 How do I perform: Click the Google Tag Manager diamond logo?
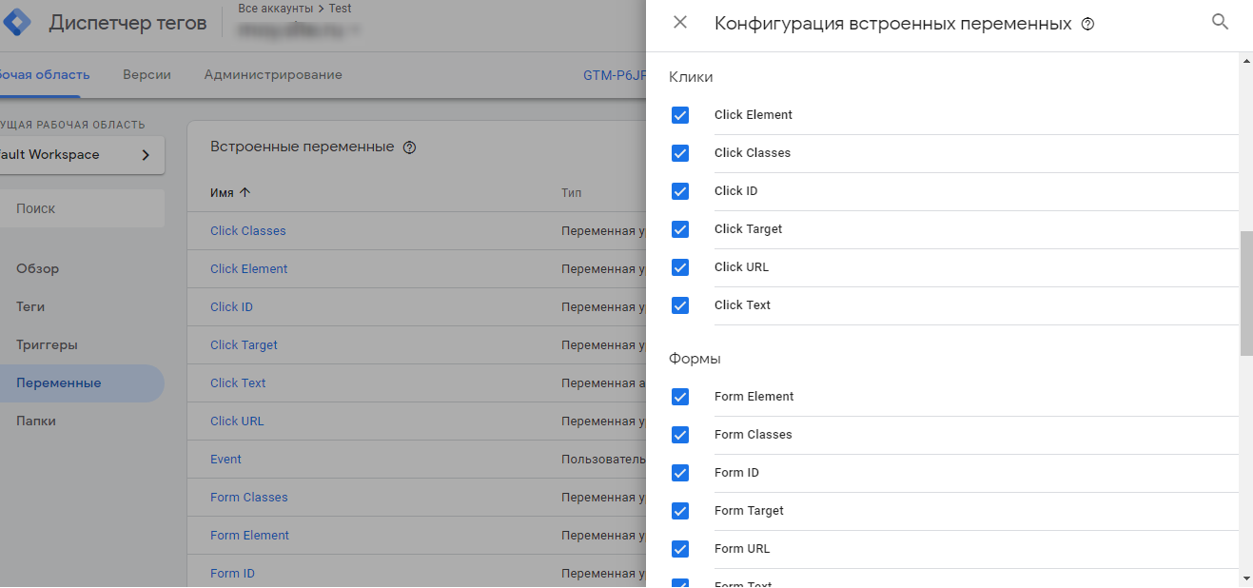pos(18,21)
